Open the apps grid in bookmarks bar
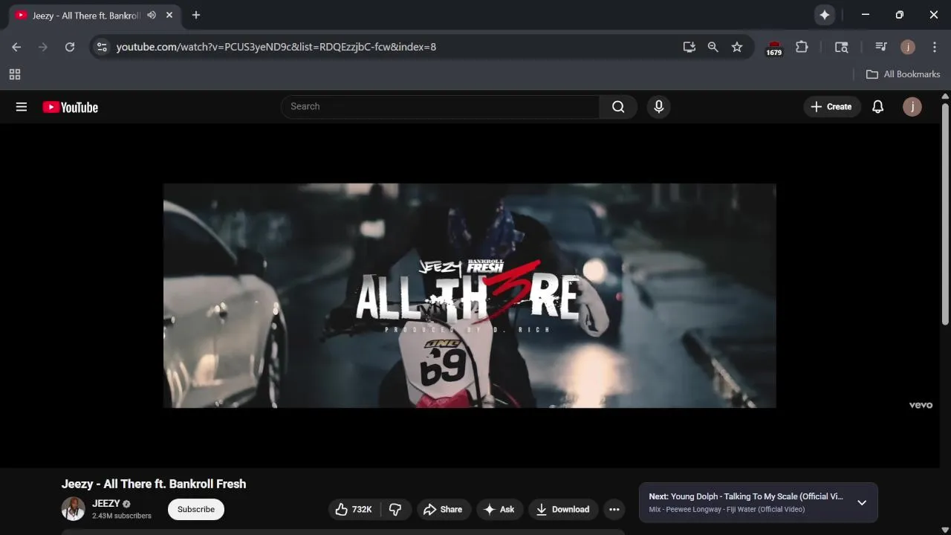 pos(15,74)
